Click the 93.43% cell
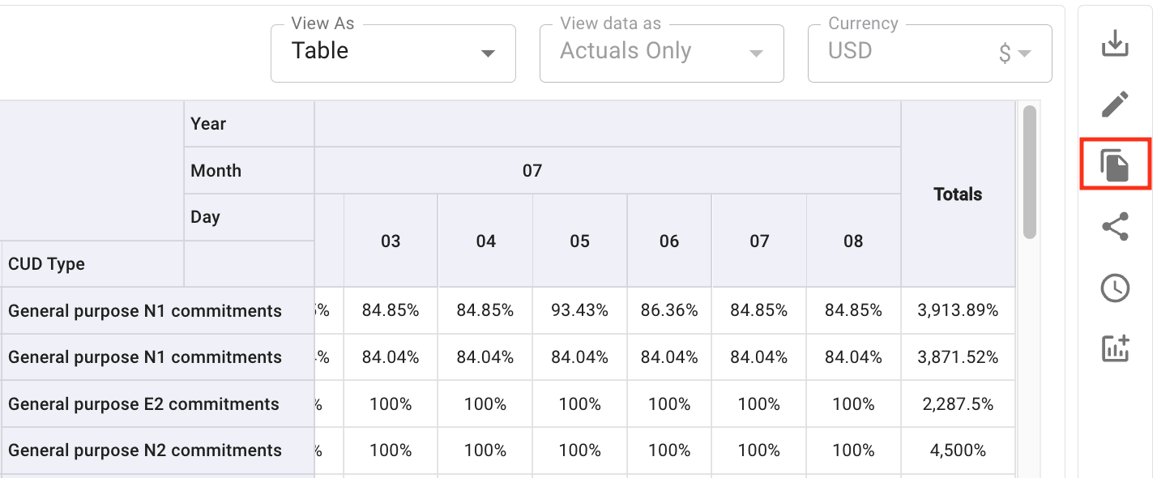This screenshot has width=1157, height=478. [579, 310]
